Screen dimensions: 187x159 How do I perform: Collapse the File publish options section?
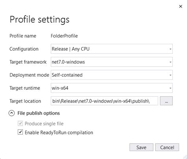[11, 113]
